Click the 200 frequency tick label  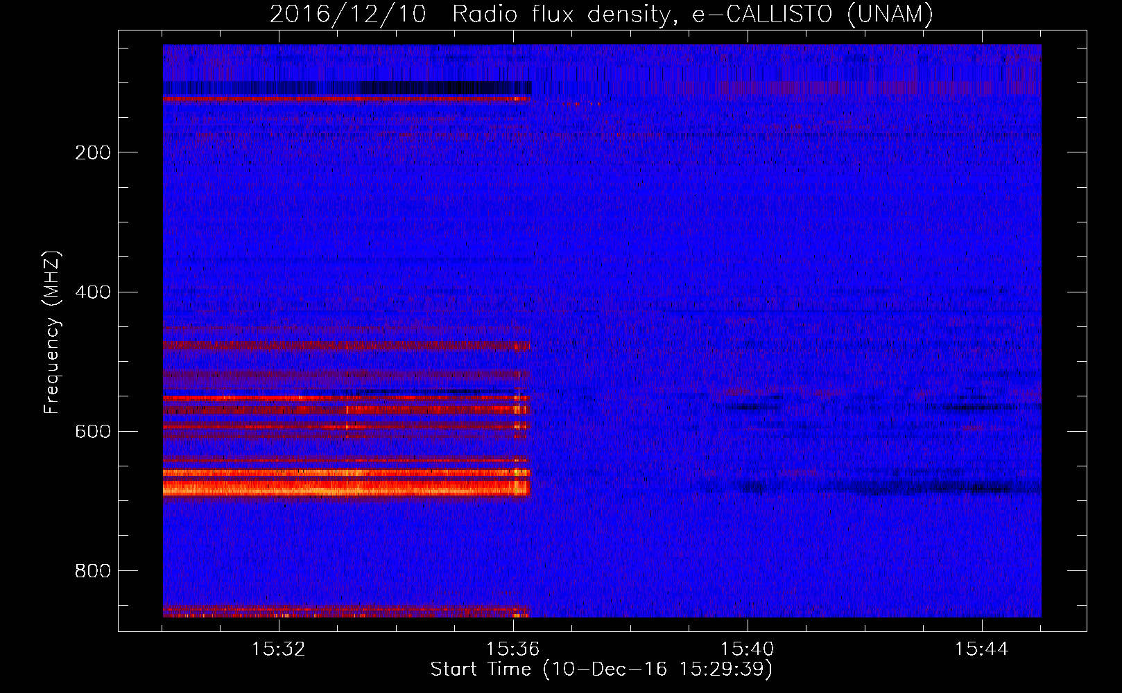(x=93, y=152)
